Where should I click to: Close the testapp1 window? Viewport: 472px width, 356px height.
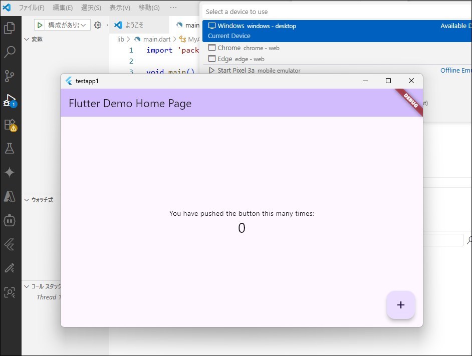tap(411, 81)
